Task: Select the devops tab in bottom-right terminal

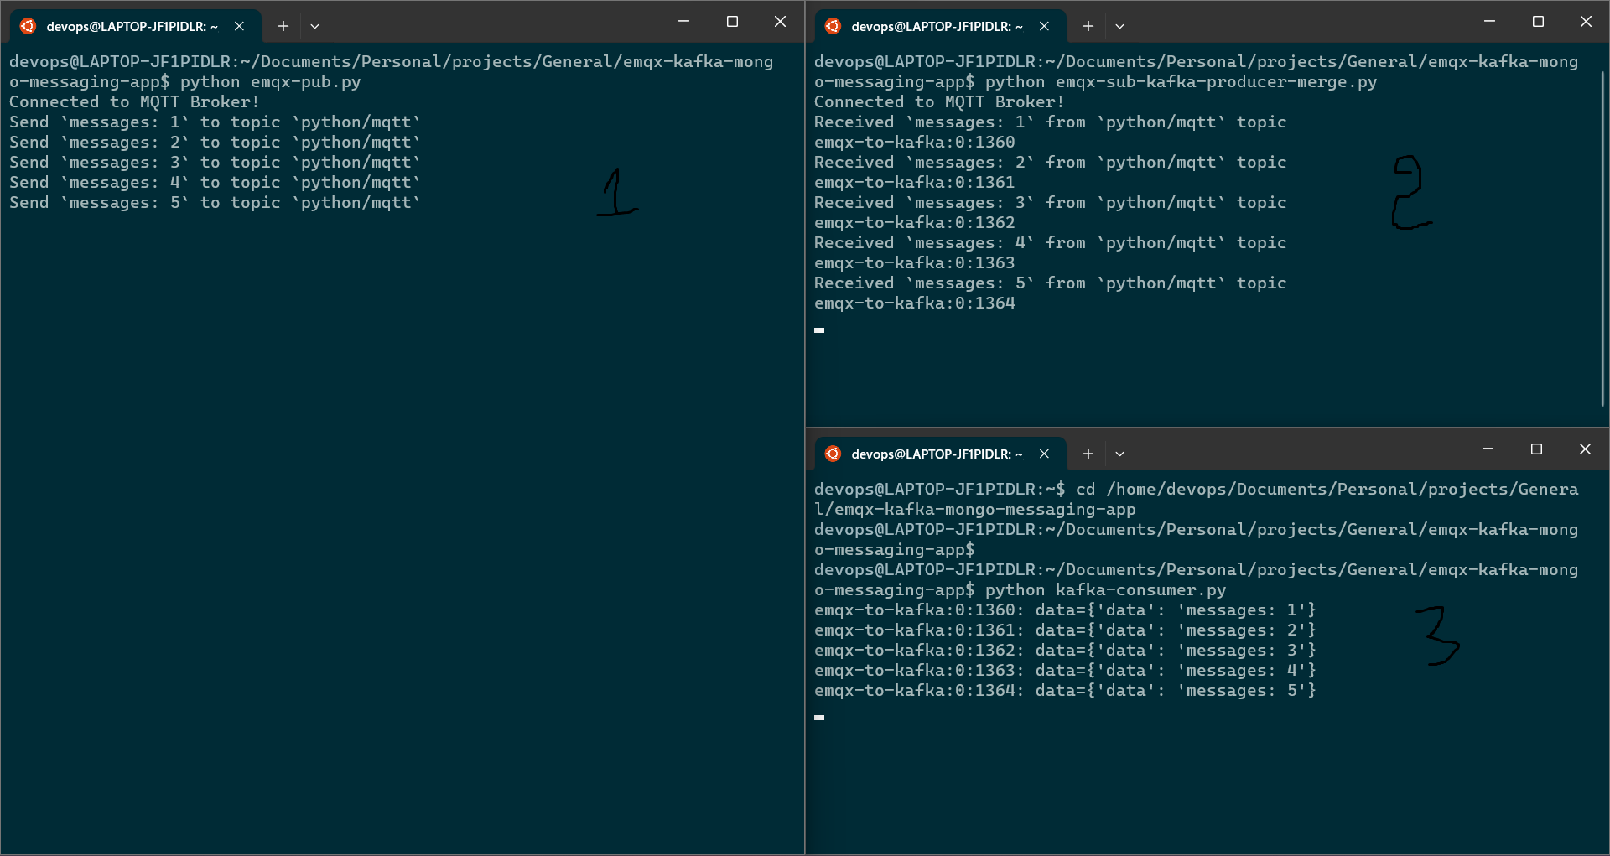Action: coord(940,454)
